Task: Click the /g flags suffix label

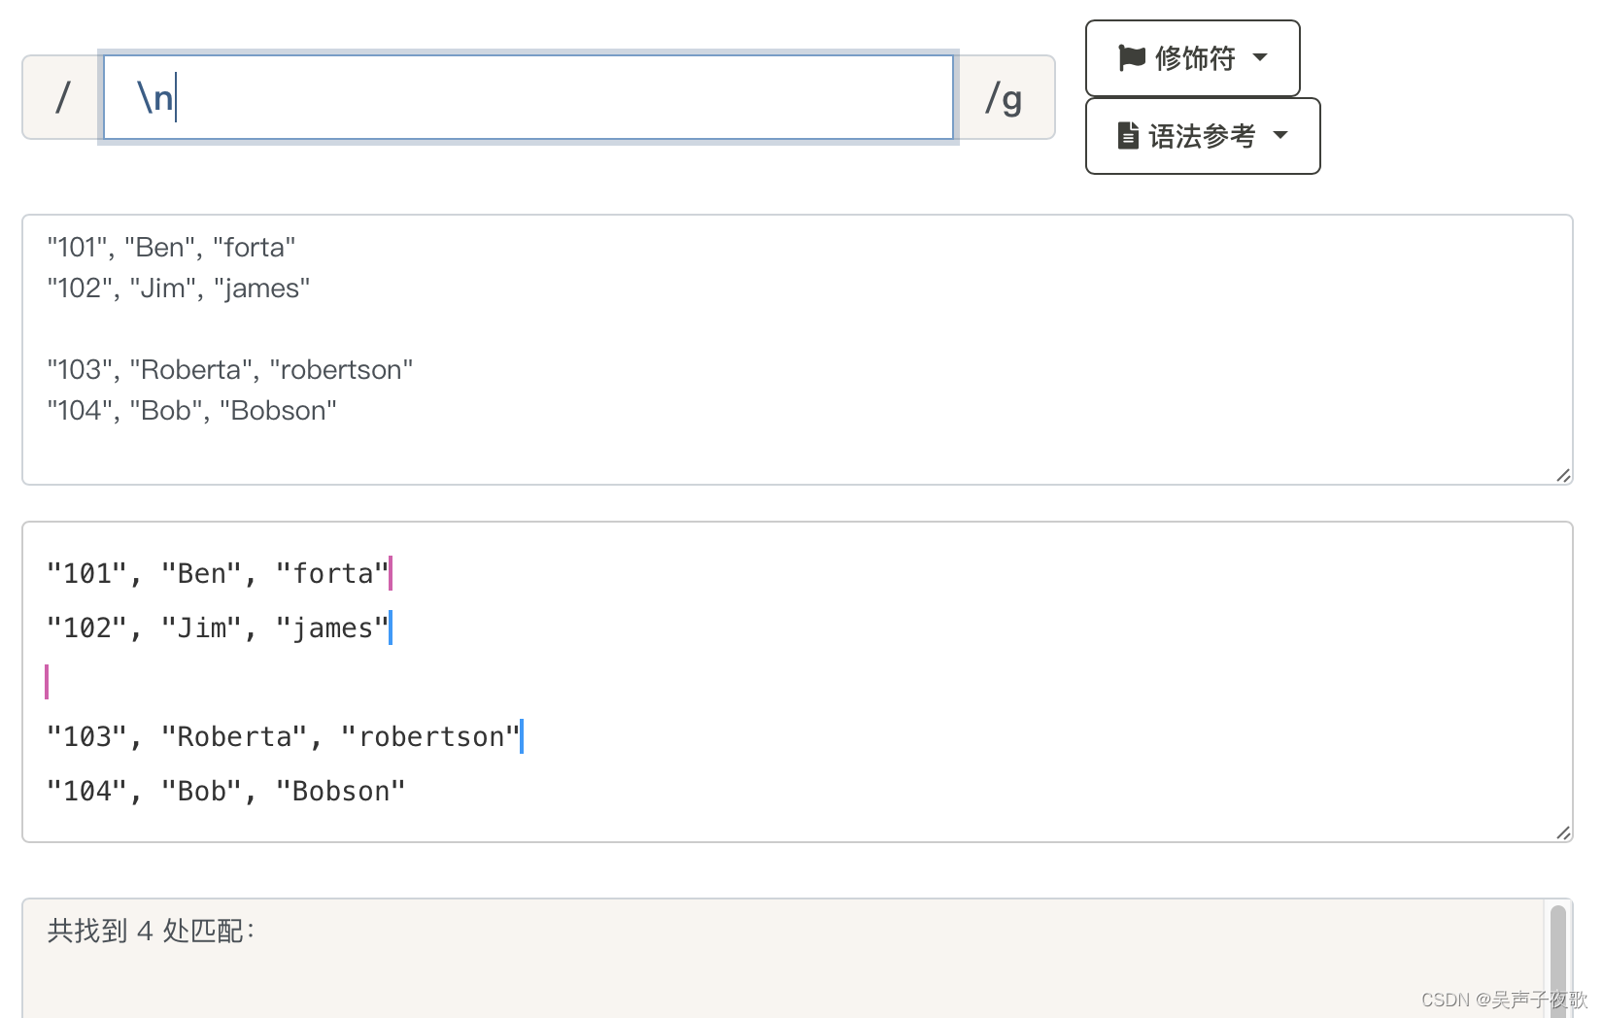Action: (1004, 98)
